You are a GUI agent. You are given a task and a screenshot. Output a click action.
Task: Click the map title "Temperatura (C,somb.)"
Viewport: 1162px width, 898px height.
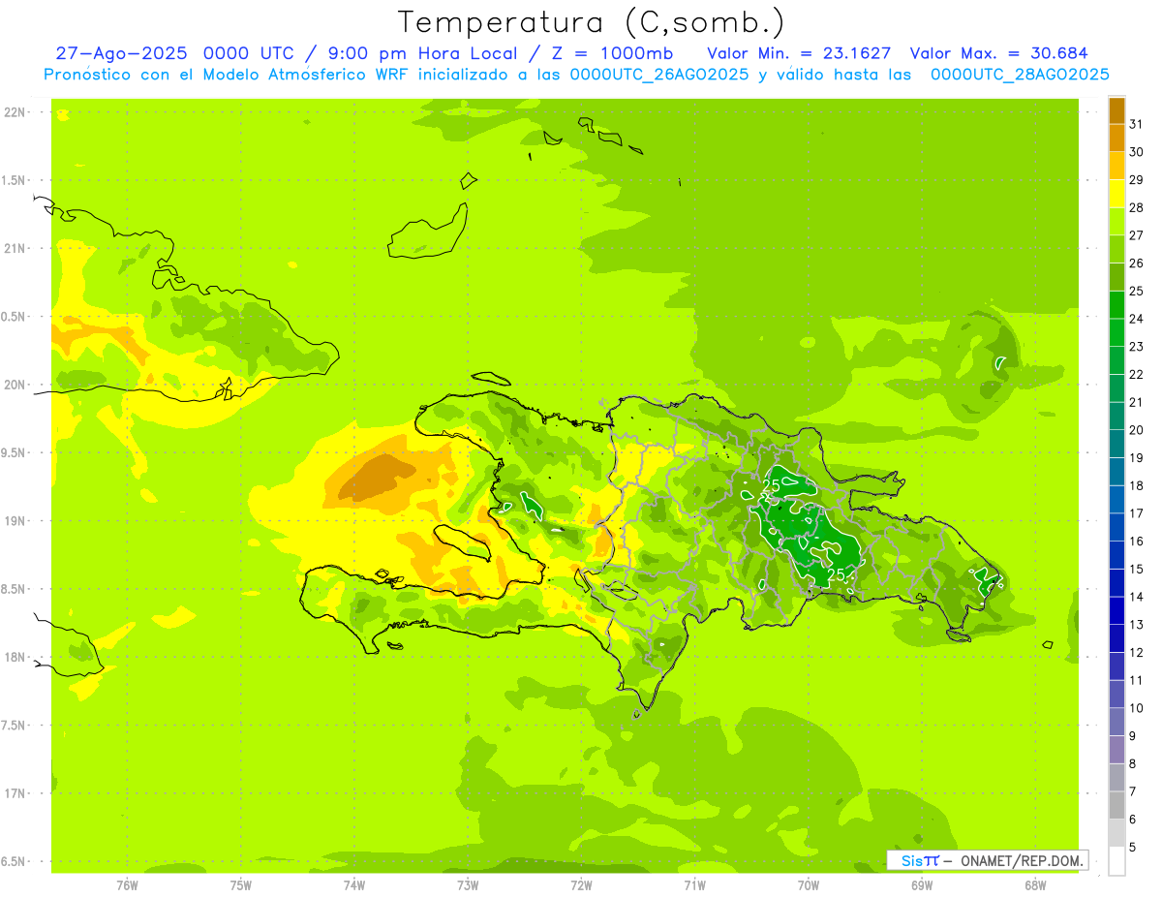(592, 23)
